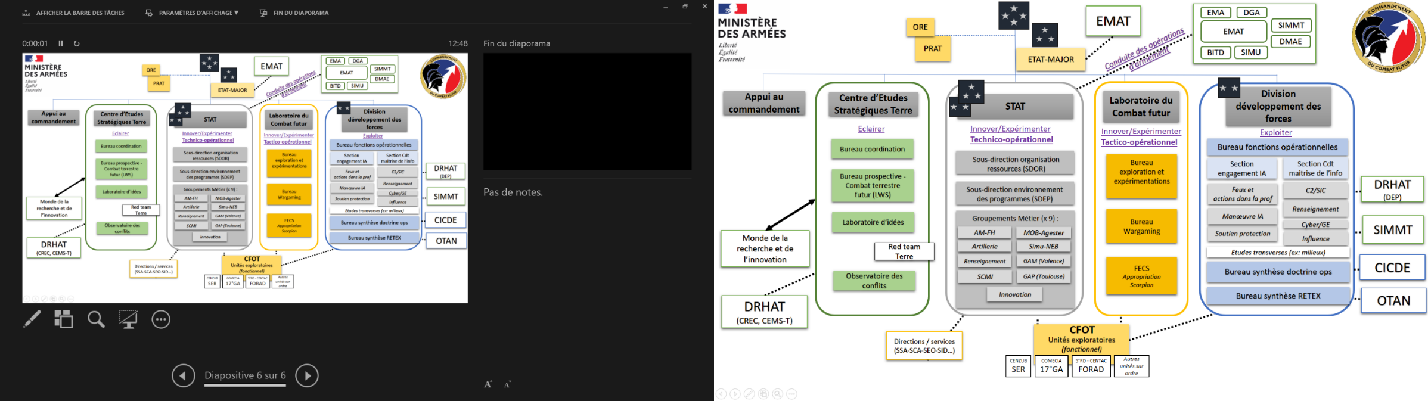The image size is (1428, 401).
Task: Toggle taskbar with Afficher la barre des tâches
Action: tap(73, 13)
